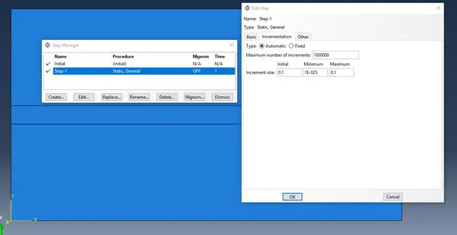Click the Step Manager title bar icon
The width and height of the screenshot is (457, 235).
[48, 45]
